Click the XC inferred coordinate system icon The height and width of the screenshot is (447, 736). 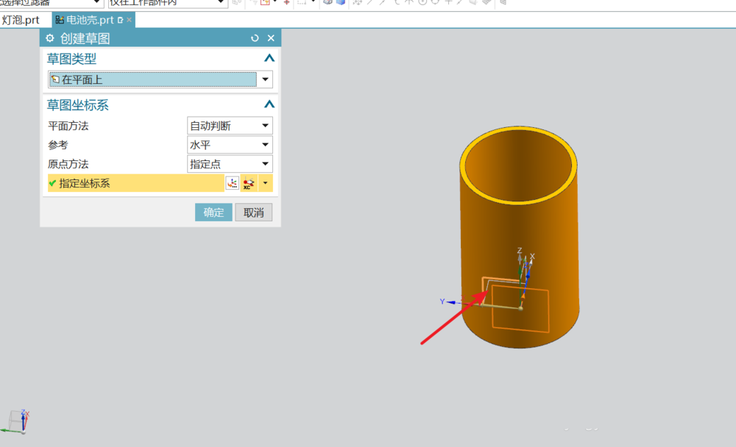coord(248,183)
